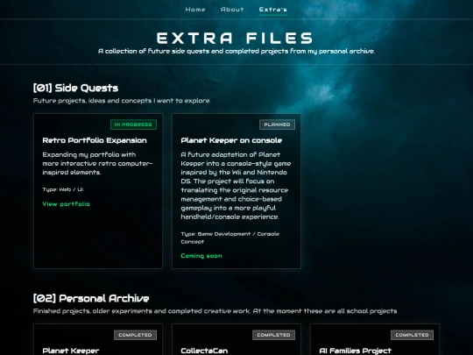Click the Coming soon link
The height and width of the screenshot is (355, 473).
coord(201,256)
